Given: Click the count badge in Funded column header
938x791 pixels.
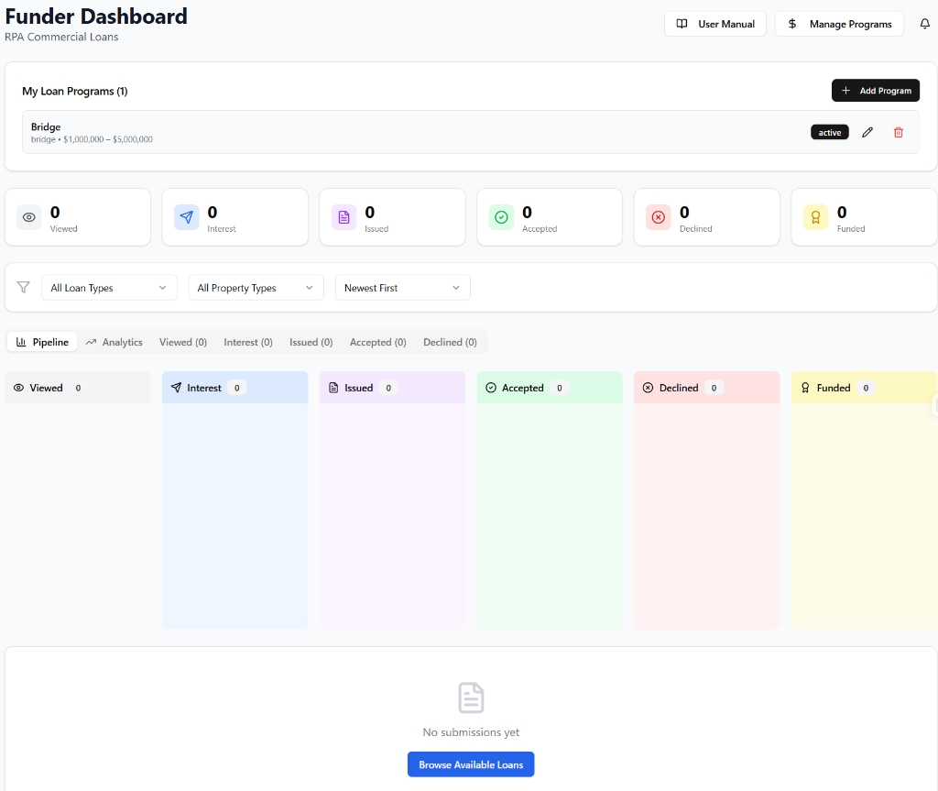Looking at the screenshot, I should (x=866, y=388).
